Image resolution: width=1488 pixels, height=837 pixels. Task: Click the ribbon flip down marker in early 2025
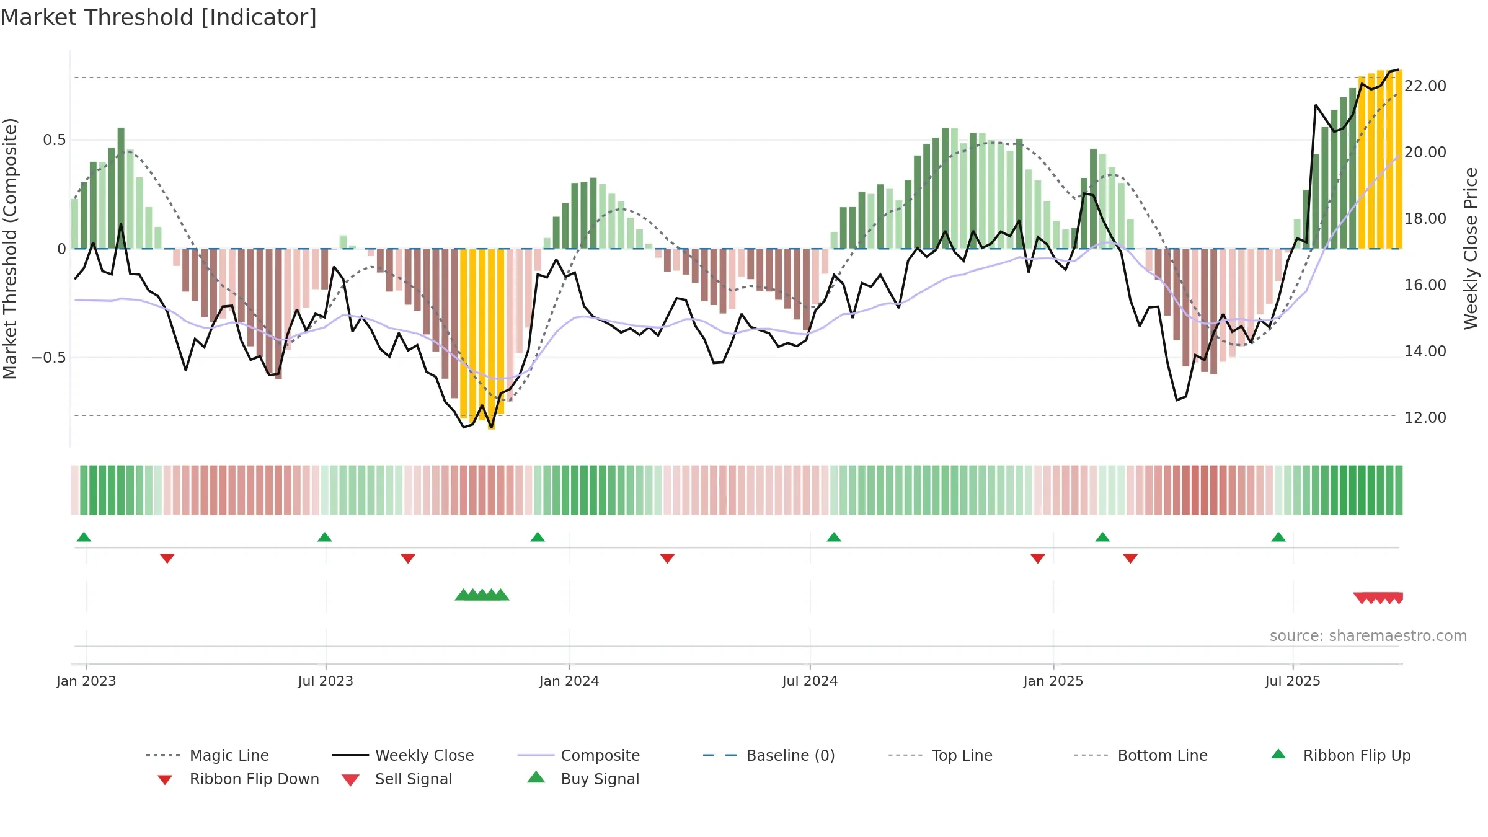pyautogui.click(x=1130, y=559)
